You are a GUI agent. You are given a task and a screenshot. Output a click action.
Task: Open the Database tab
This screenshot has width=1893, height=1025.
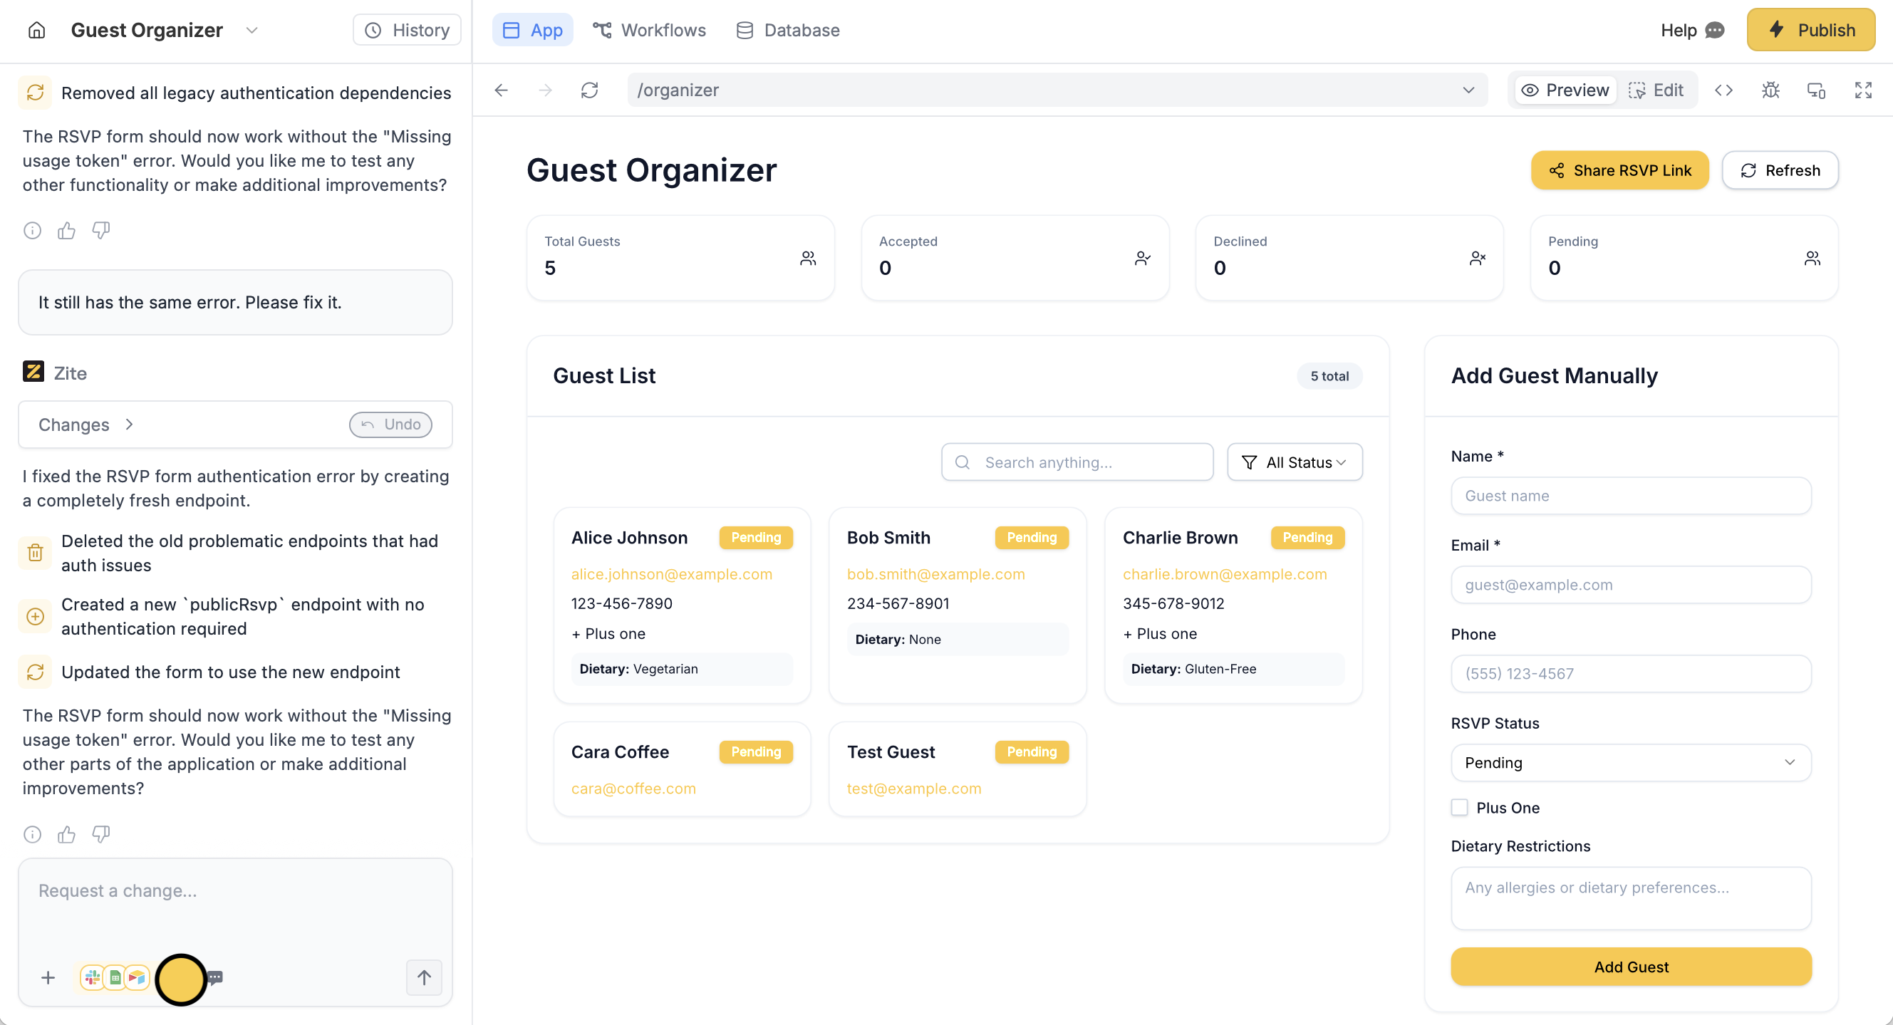(x=788, y=30)
